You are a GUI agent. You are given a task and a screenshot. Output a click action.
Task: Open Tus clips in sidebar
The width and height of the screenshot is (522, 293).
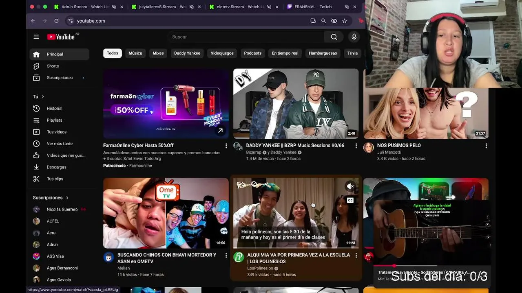[x=59, y=179]
